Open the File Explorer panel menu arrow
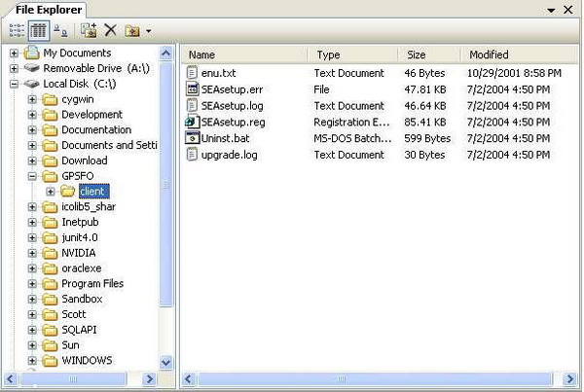Viewport: 584px width, 392px height. 551,11
